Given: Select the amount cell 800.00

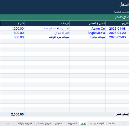Looking at the screenshot, I should click(12, 33).
